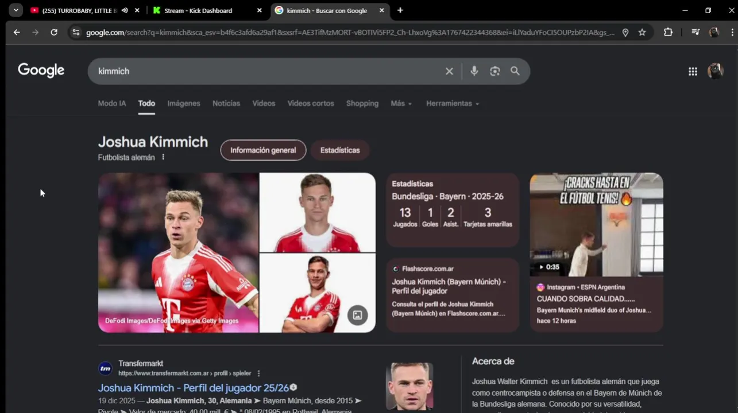Open image gallery icon on photo collage
738x413 pixels.
coord(357,315)
